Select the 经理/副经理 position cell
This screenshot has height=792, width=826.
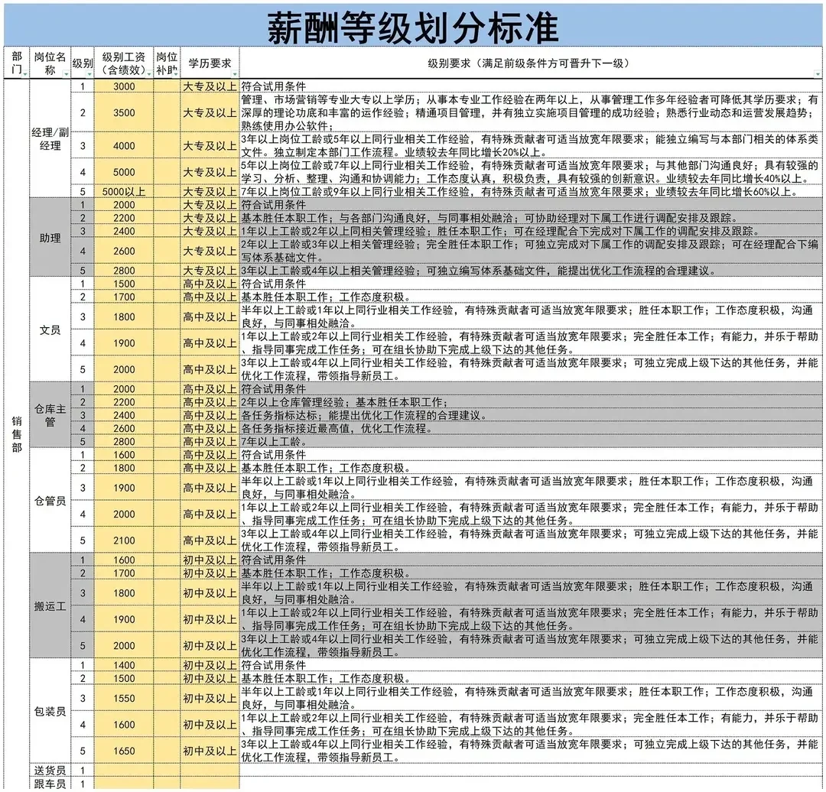pyautogui.click(x=48, y=138)
